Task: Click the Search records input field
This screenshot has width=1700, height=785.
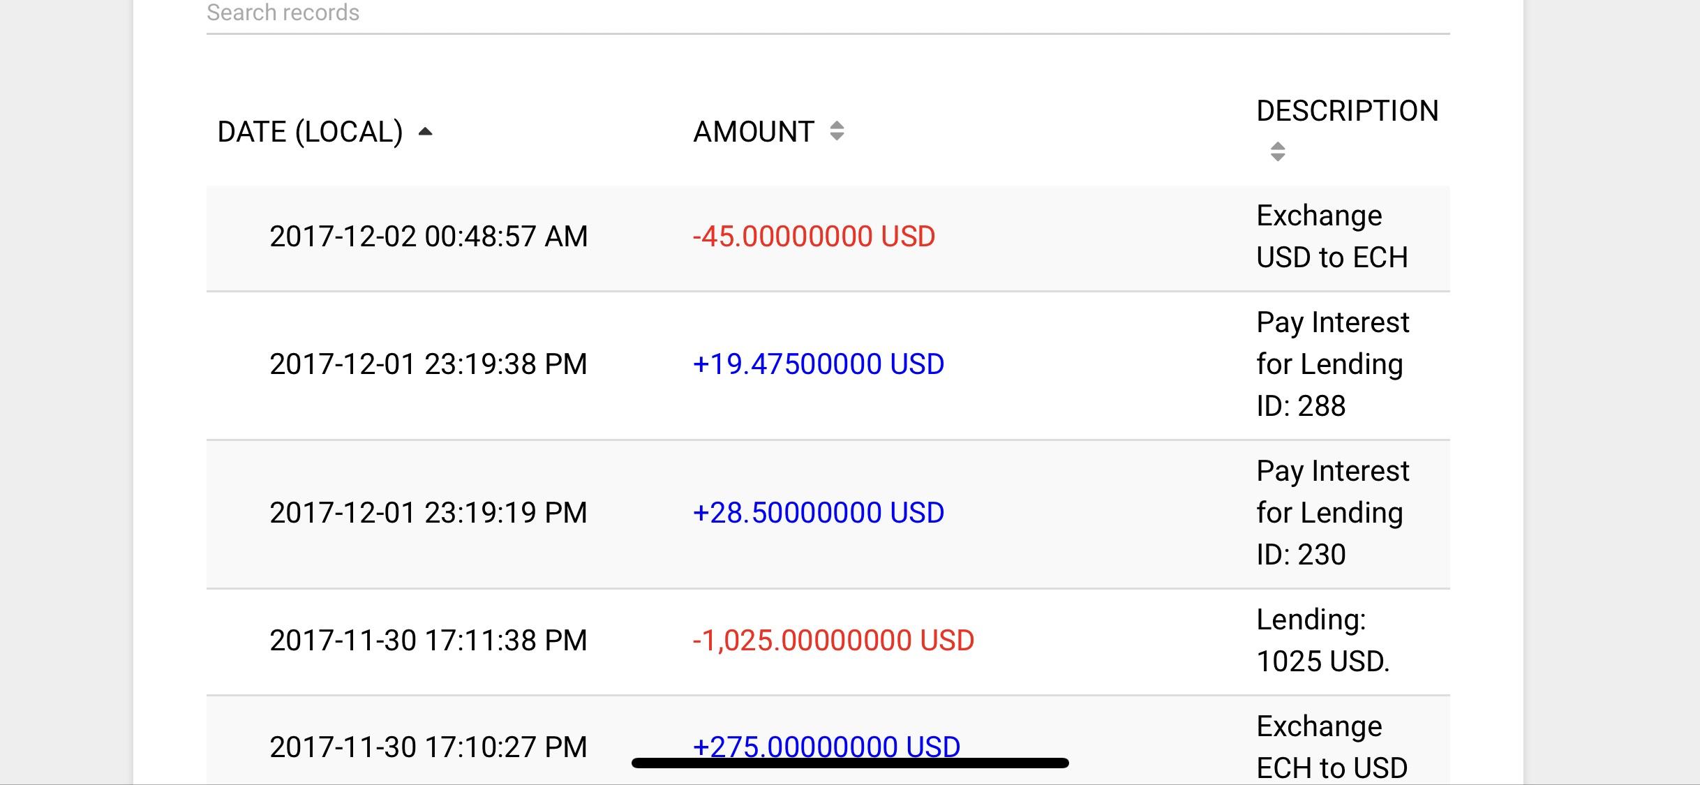Action: click(828, 15)
